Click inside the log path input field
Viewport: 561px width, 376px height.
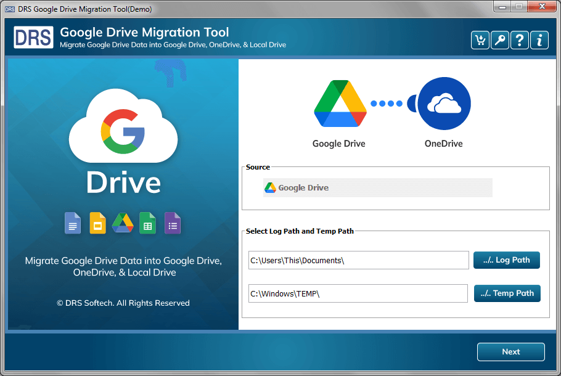pyautogui.click(x=358, y=260)
